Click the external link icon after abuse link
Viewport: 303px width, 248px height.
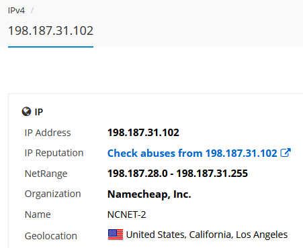[286, 153]
